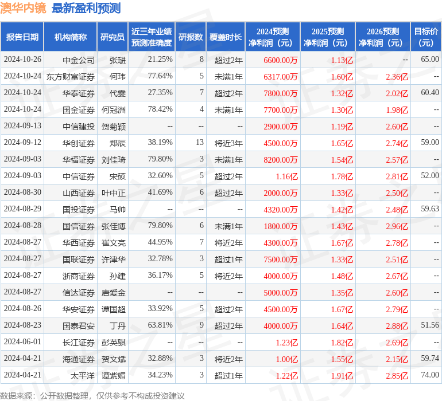
Task: Click analyst 代雯
Action: pyautogui.click(x=117, y=93)
